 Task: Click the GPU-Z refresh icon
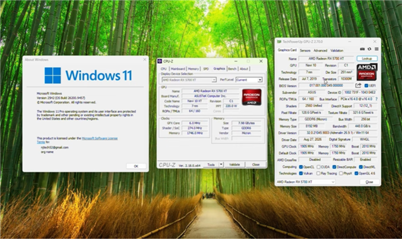tap(370, 49)
